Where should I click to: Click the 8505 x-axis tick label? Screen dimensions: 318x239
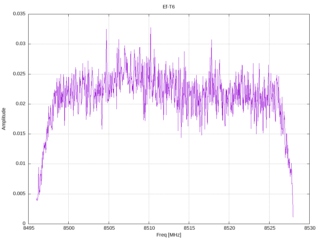pyautogui.click(x=109, y=228)
